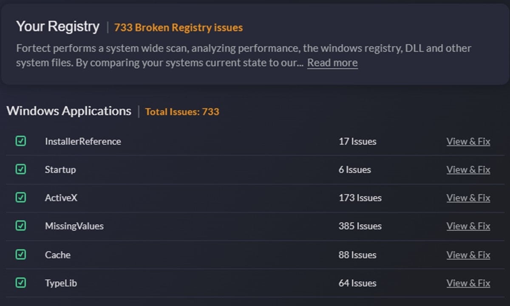
Task: Toggle the TypeLib checkbox
Action: [20, 283]
